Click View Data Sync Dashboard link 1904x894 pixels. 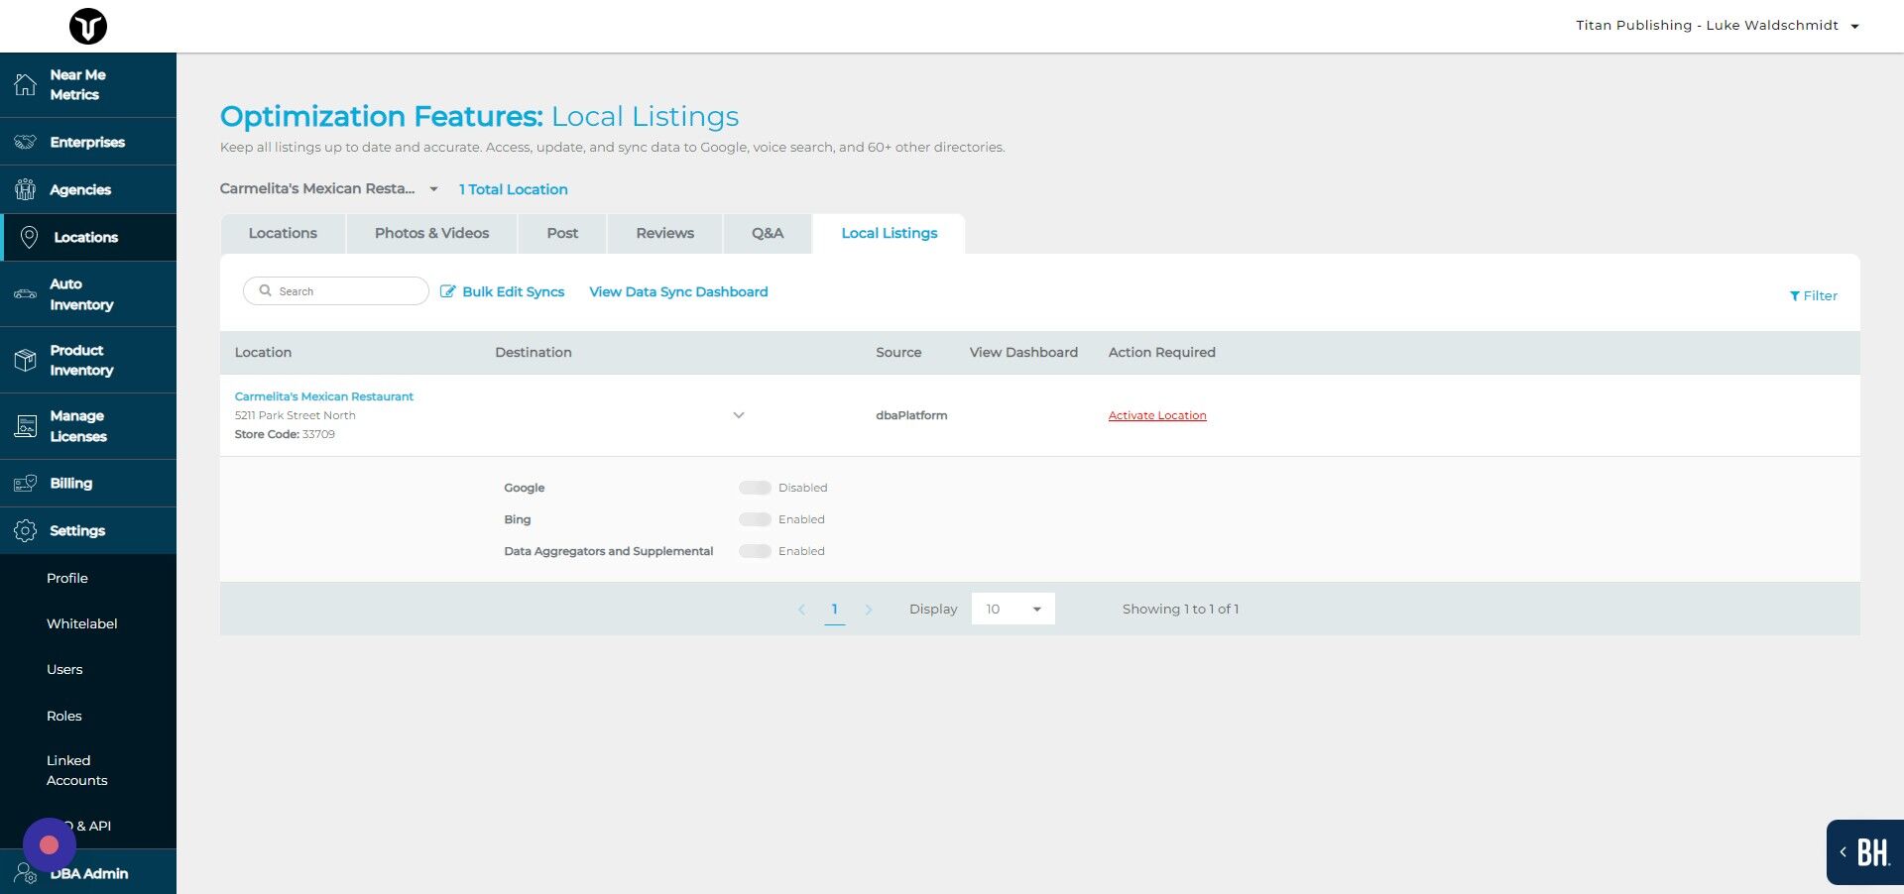pyautogui.click(x=678, y=291)
